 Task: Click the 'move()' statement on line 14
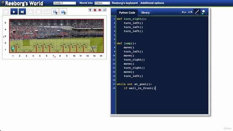129,72
